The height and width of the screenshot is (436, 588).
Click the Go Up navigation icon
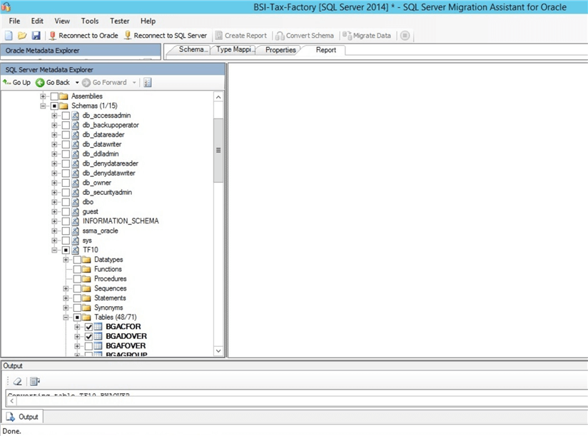[x=16, y=82]
